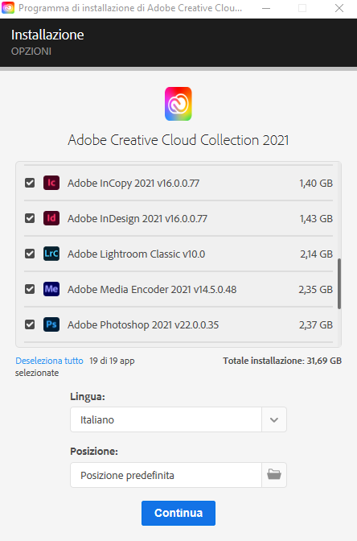357x541 pixels.
Task: Click the Adobe InCopy app icon
Action: click(51, 183)
